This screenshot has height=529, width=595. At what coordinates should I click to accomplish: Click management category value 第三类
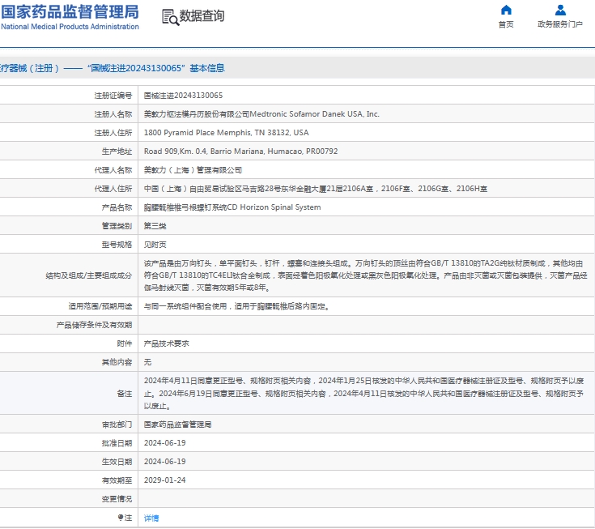(155, 226)
